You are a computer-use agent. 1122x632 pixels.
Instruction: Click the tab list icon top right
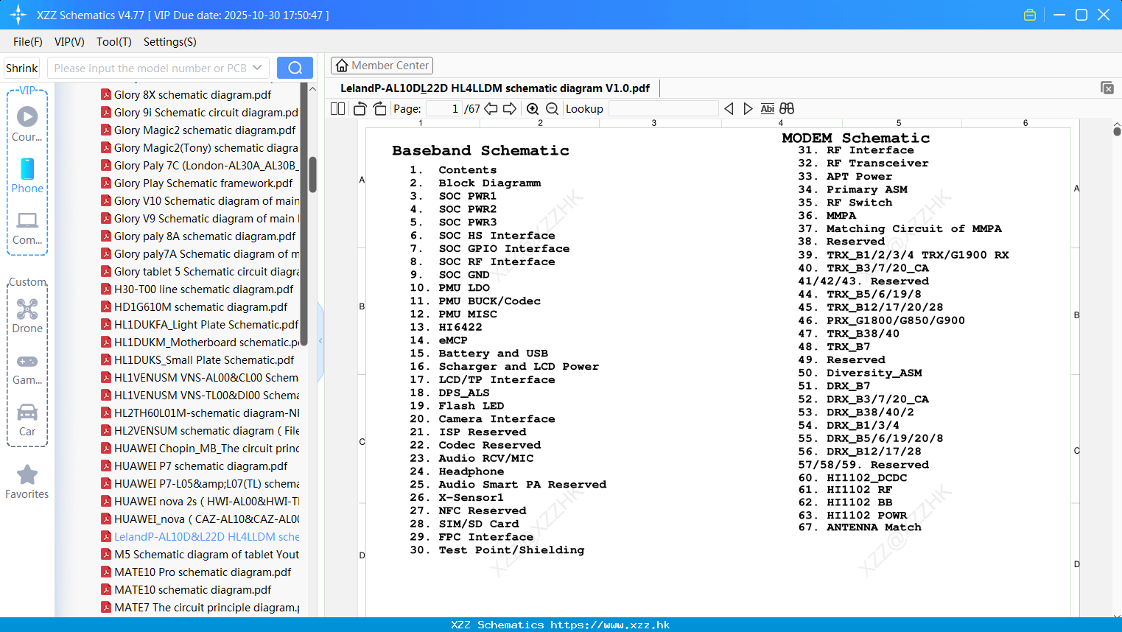(x=1107, y=88)
